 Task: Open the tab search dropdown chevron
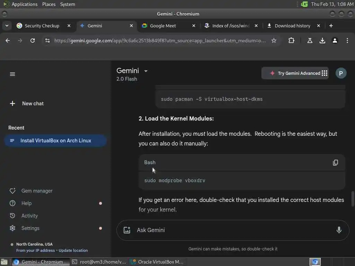coord(7,26)
